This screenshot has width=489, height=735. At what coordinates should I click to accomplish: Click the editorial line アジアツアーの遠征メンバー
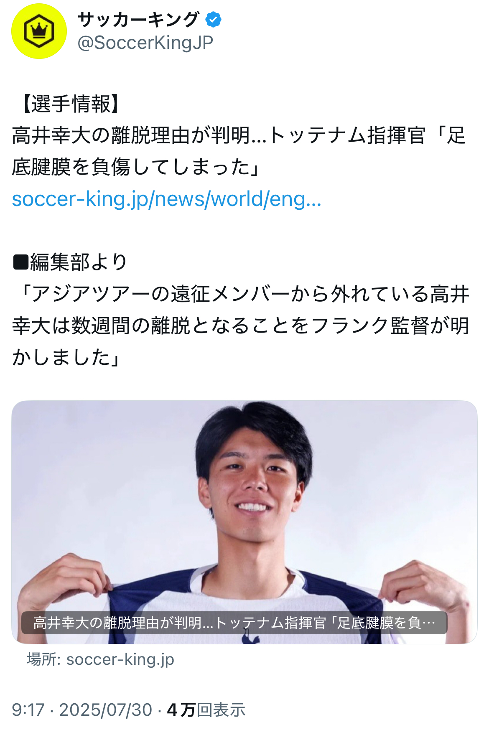[x=240, y=294]
